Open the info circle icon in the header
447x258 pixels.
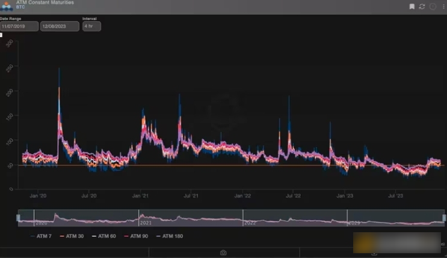coord(433,7)
